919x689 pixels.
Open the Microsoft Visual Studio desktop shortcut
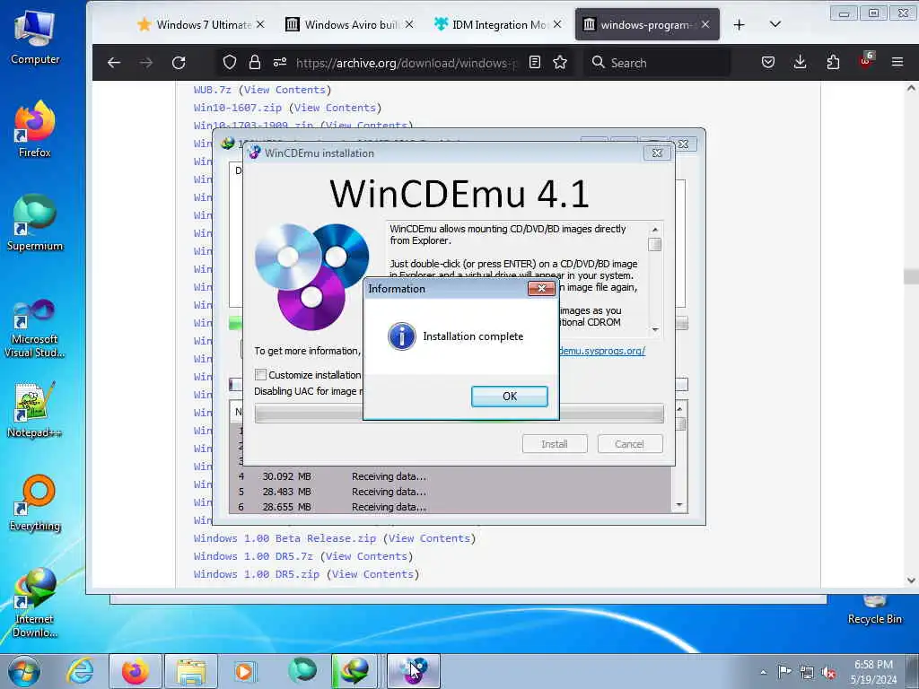coord(35,328)
